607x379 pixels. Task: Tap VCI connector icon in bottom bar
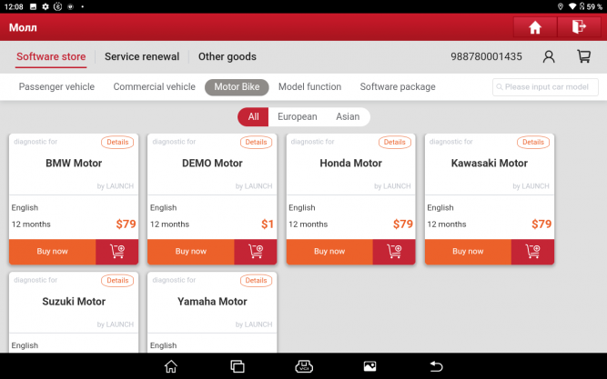(x=304, y=366)
